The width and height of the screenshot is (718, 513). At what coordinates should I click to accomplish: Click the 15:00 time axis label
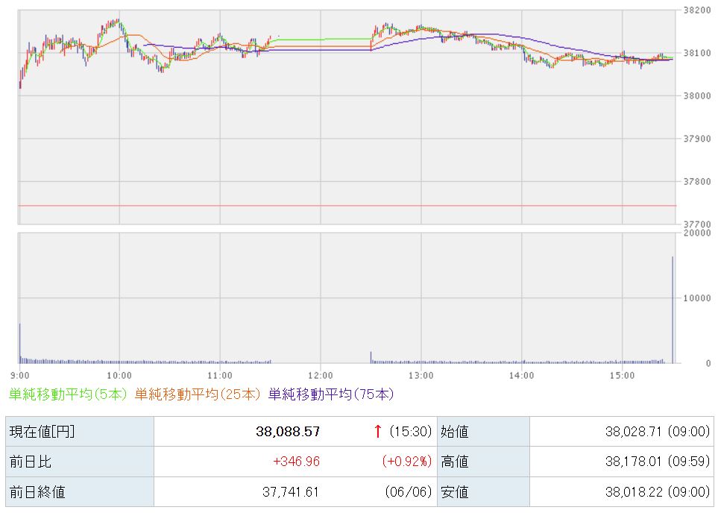[622, 376]
